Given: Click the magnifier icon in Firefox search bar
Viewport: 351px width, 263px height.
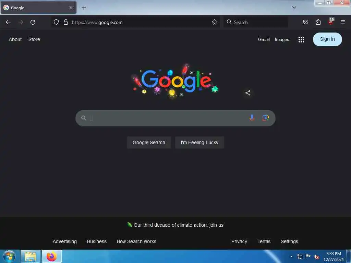Looking at the screenshot, I should coord(229,22).
